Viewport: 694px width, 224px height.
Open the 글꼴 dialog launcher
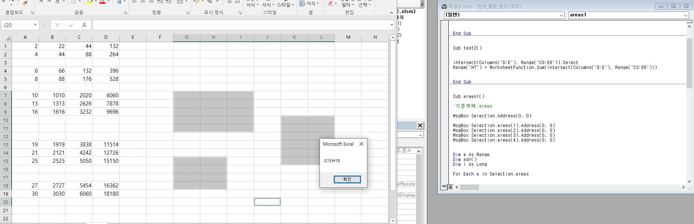(126, 13)
